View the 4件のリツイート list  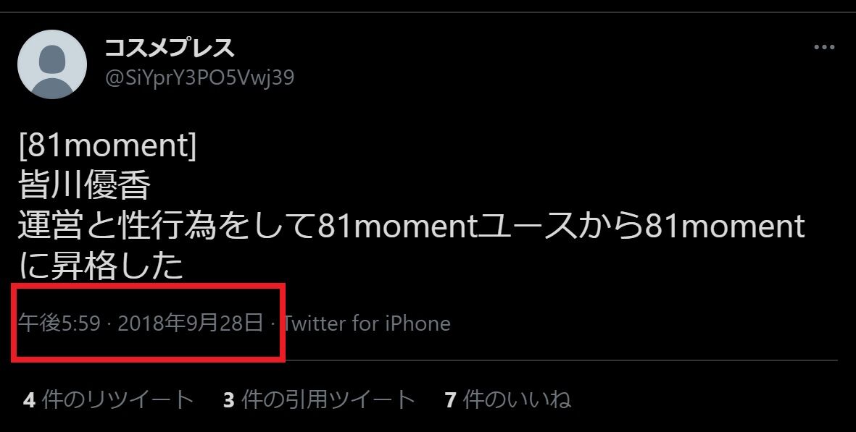(109, 400)
